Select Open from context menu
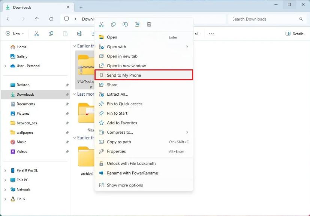Screen dimensions: 310x216 144,37
